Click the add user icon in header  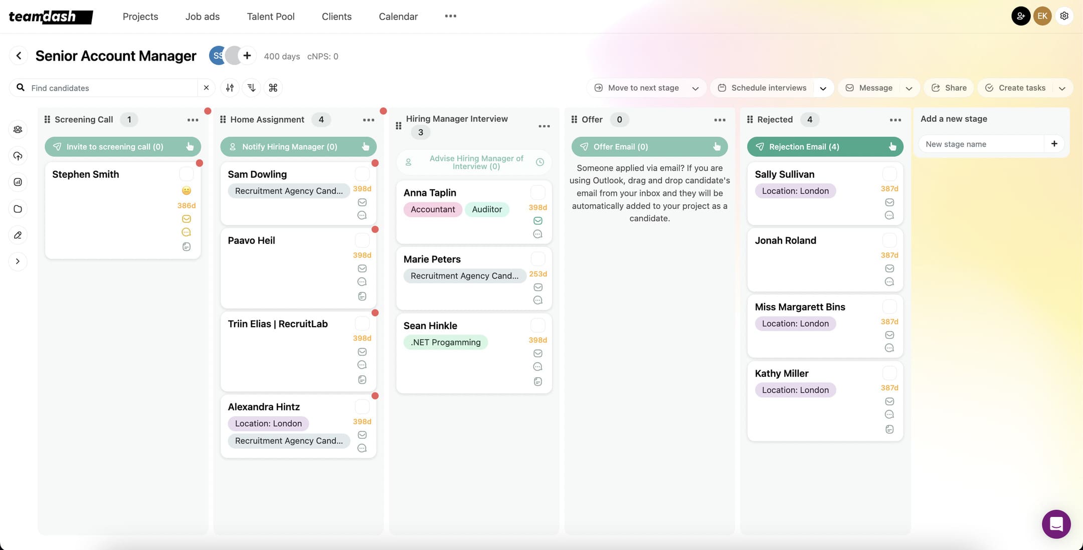1021,16
